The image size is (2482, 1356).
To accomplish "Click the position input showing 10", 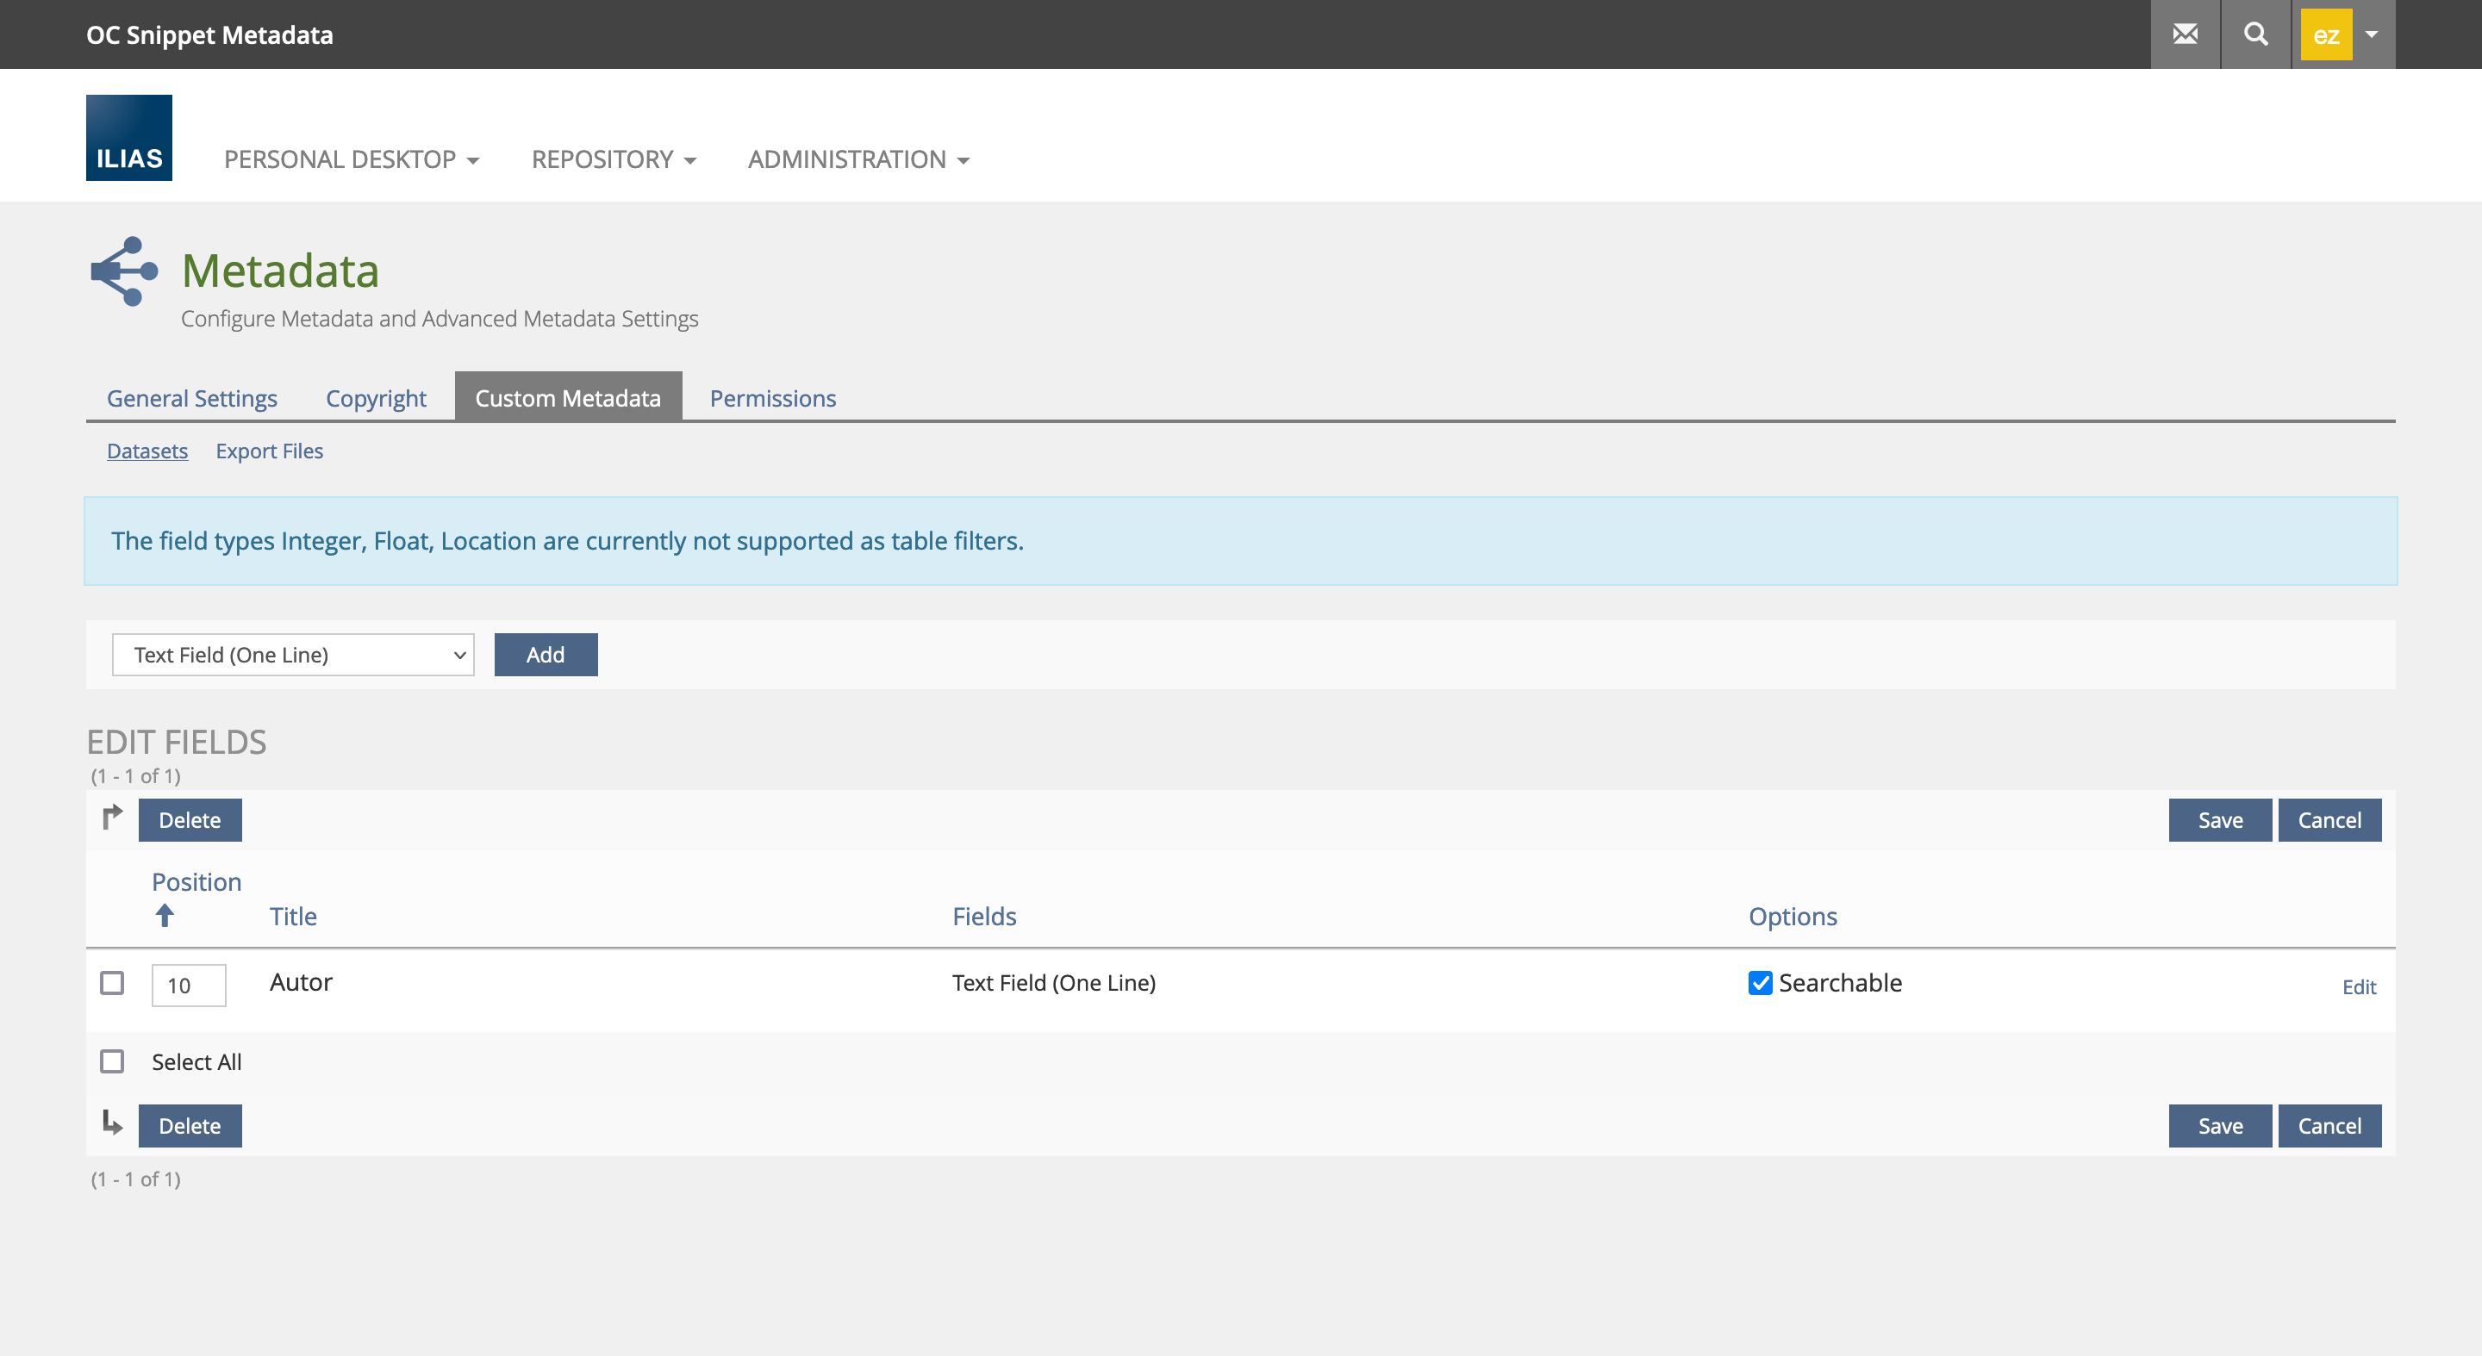I will 189,986.
